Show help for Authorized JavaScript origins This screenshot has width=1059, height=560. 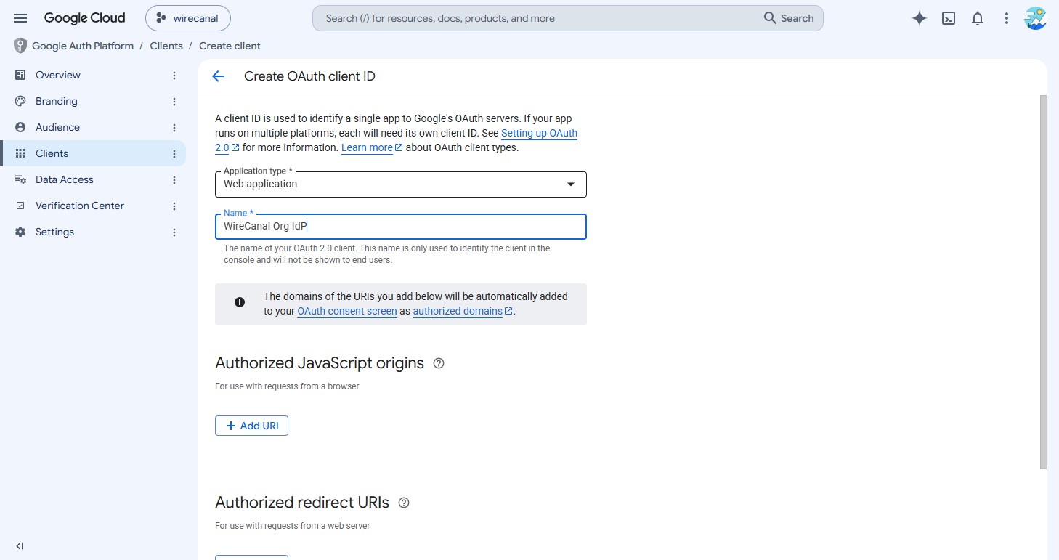pos(439,363)
